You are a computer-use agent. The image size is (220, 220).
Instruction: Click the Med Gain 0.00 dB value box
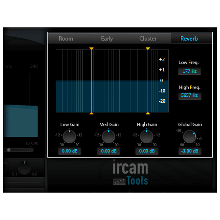coord(109,151)
